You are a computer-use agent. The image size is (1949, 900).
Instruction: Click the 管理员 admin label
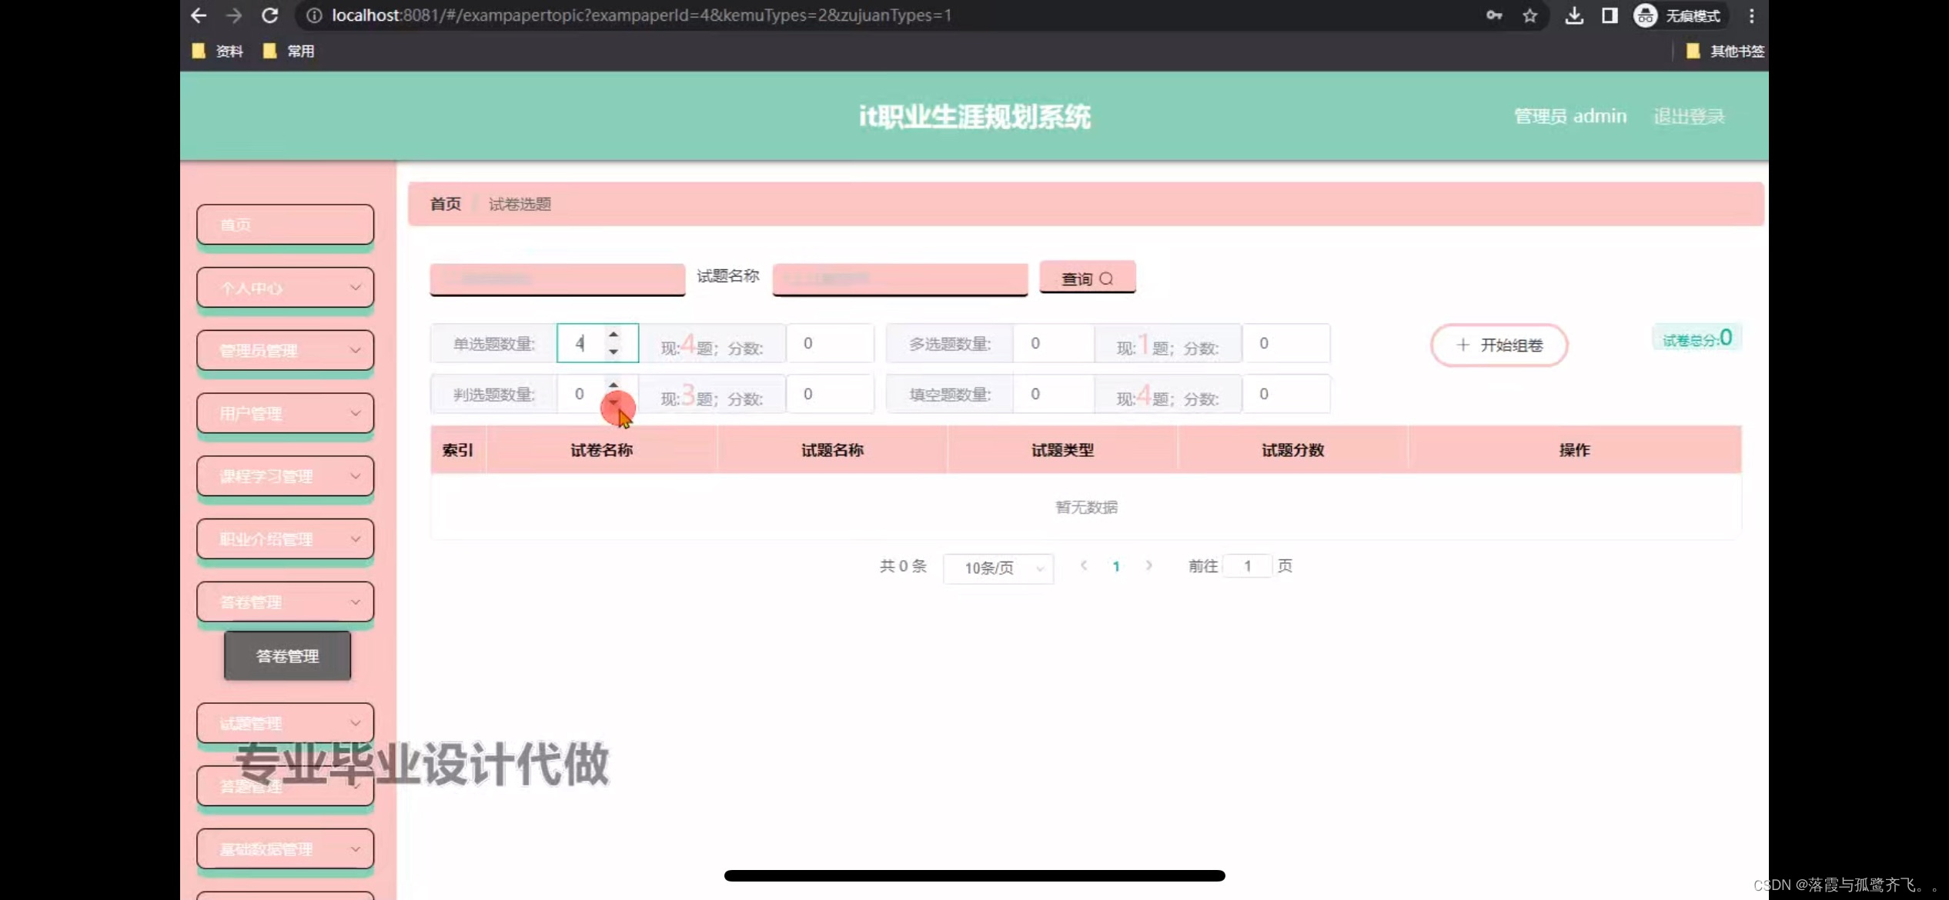1570,116
